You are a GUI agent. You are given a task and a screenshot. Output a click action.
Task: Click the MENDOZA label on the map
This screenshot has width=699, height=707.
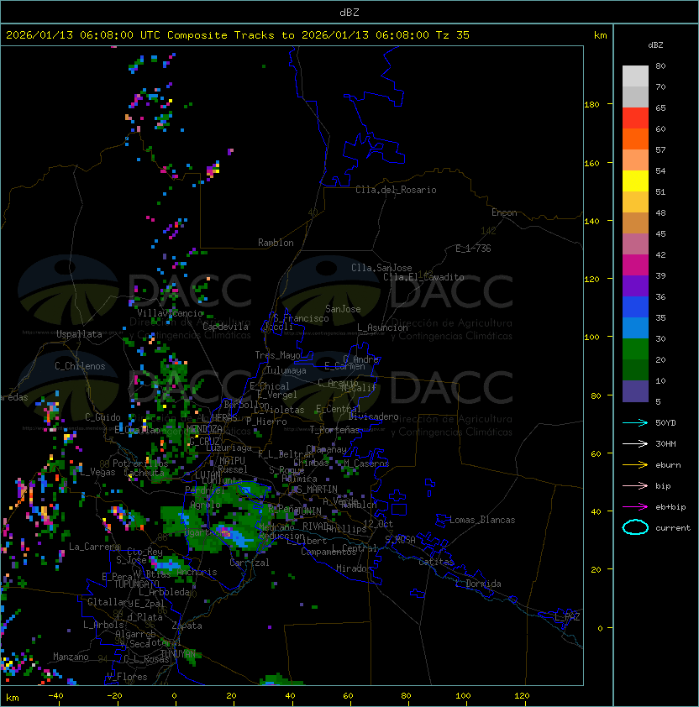tap(204, 428)
